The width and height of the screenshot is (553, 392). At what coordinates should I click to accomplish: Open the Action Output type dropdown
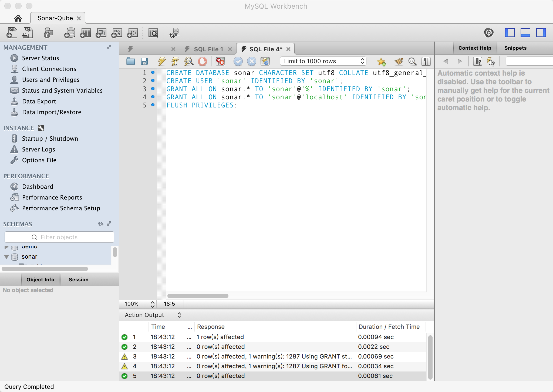coord(153,315)
